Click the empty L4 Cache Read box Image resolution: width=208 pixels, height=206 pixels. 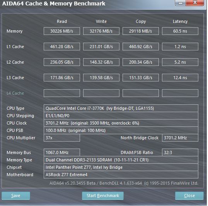point(62,93)
